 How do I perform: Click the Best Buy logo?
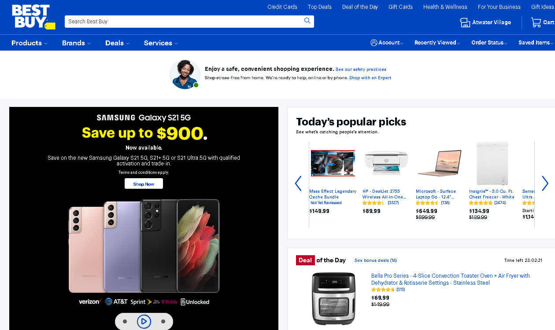[33, 17]
